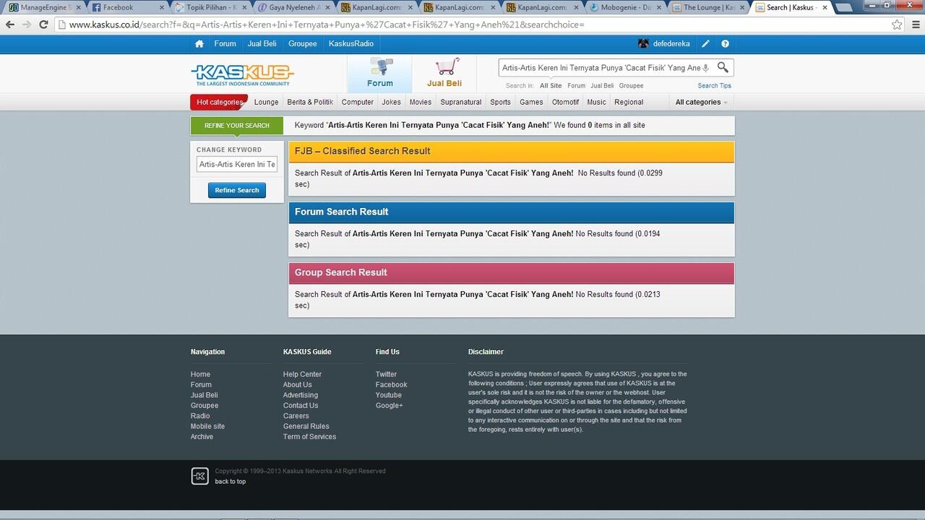Open Search Tips link

[714, 85]
